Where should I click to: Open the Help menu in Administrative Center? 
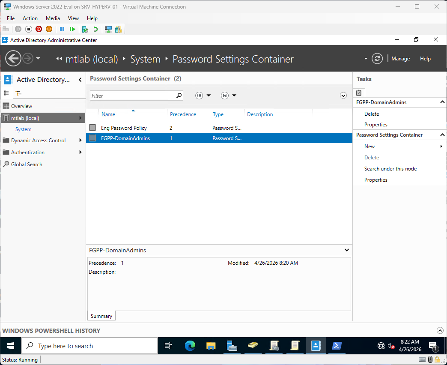(425, 58)
